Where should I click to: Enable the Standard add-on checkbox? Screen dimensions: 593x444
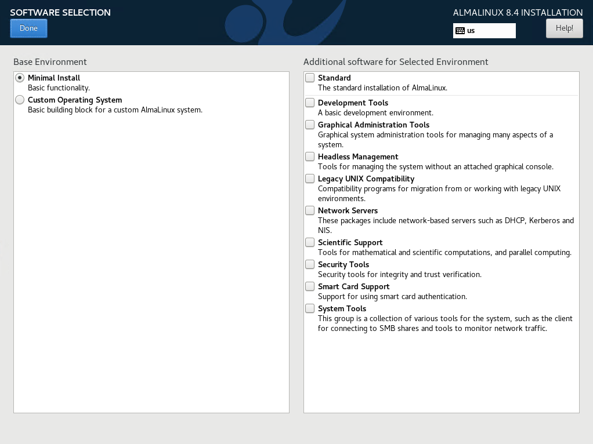(310, 78)
